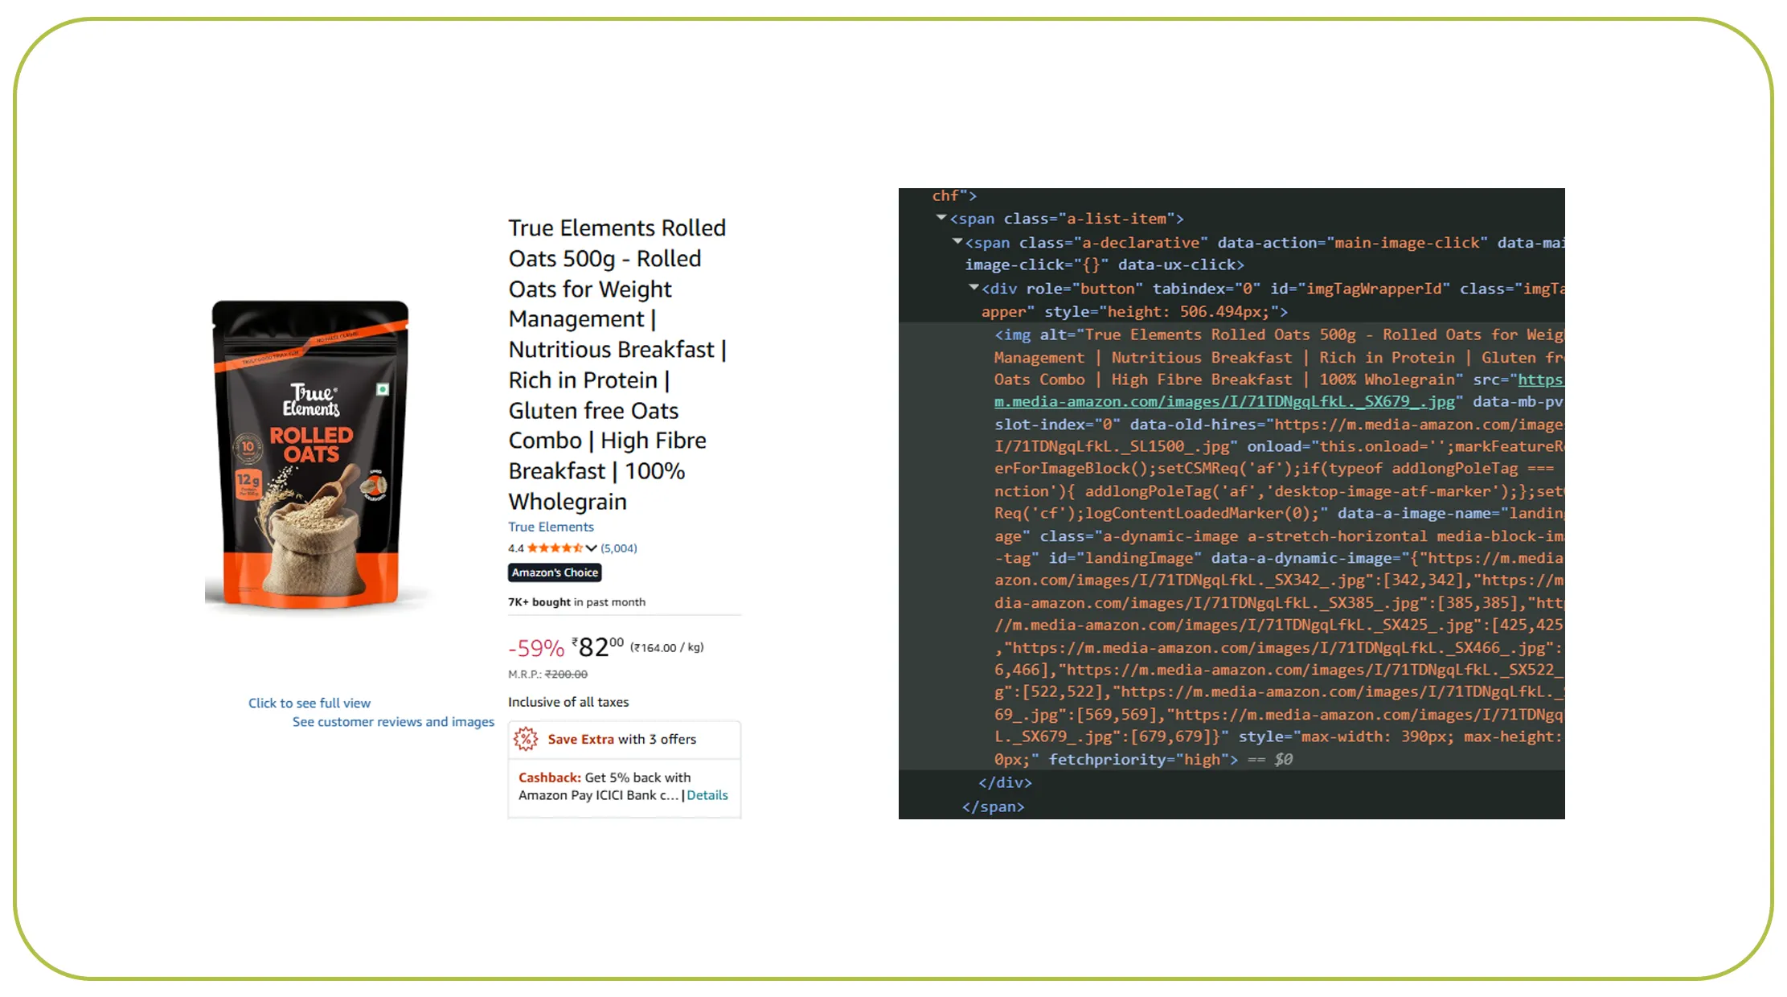
Task: Open the m.media-amazon.com SX679 image src link
Action: coord(1224,402)
